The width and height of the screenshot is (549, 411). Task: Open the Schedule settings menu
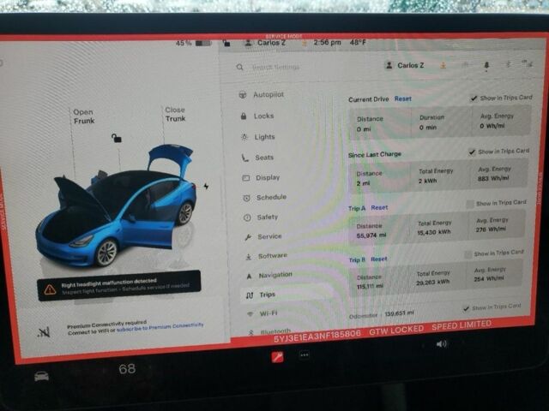pyautogui.click(x=265, y=197)
